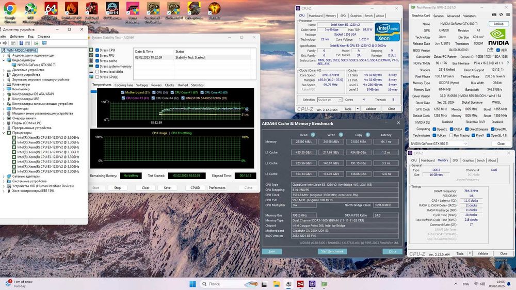
Task: Toggle the UEFI checkbox in GPU-Z
Action: pyautogui.click(x=497, y=50)
